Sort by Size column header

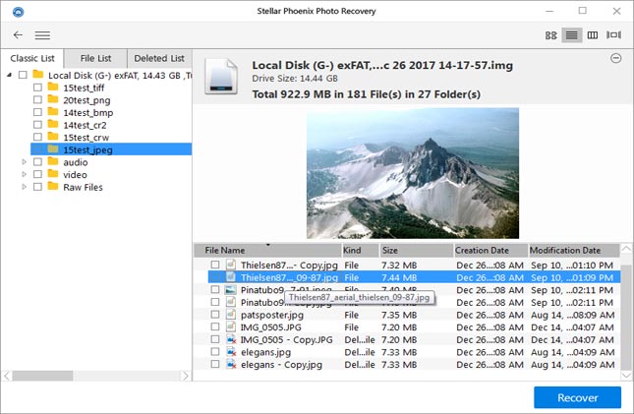pyautogui.click(x=417, y=251)
